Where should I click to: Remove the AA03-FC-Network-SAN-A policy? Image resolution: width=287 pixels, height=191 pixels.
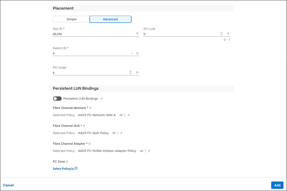[129, 115]
